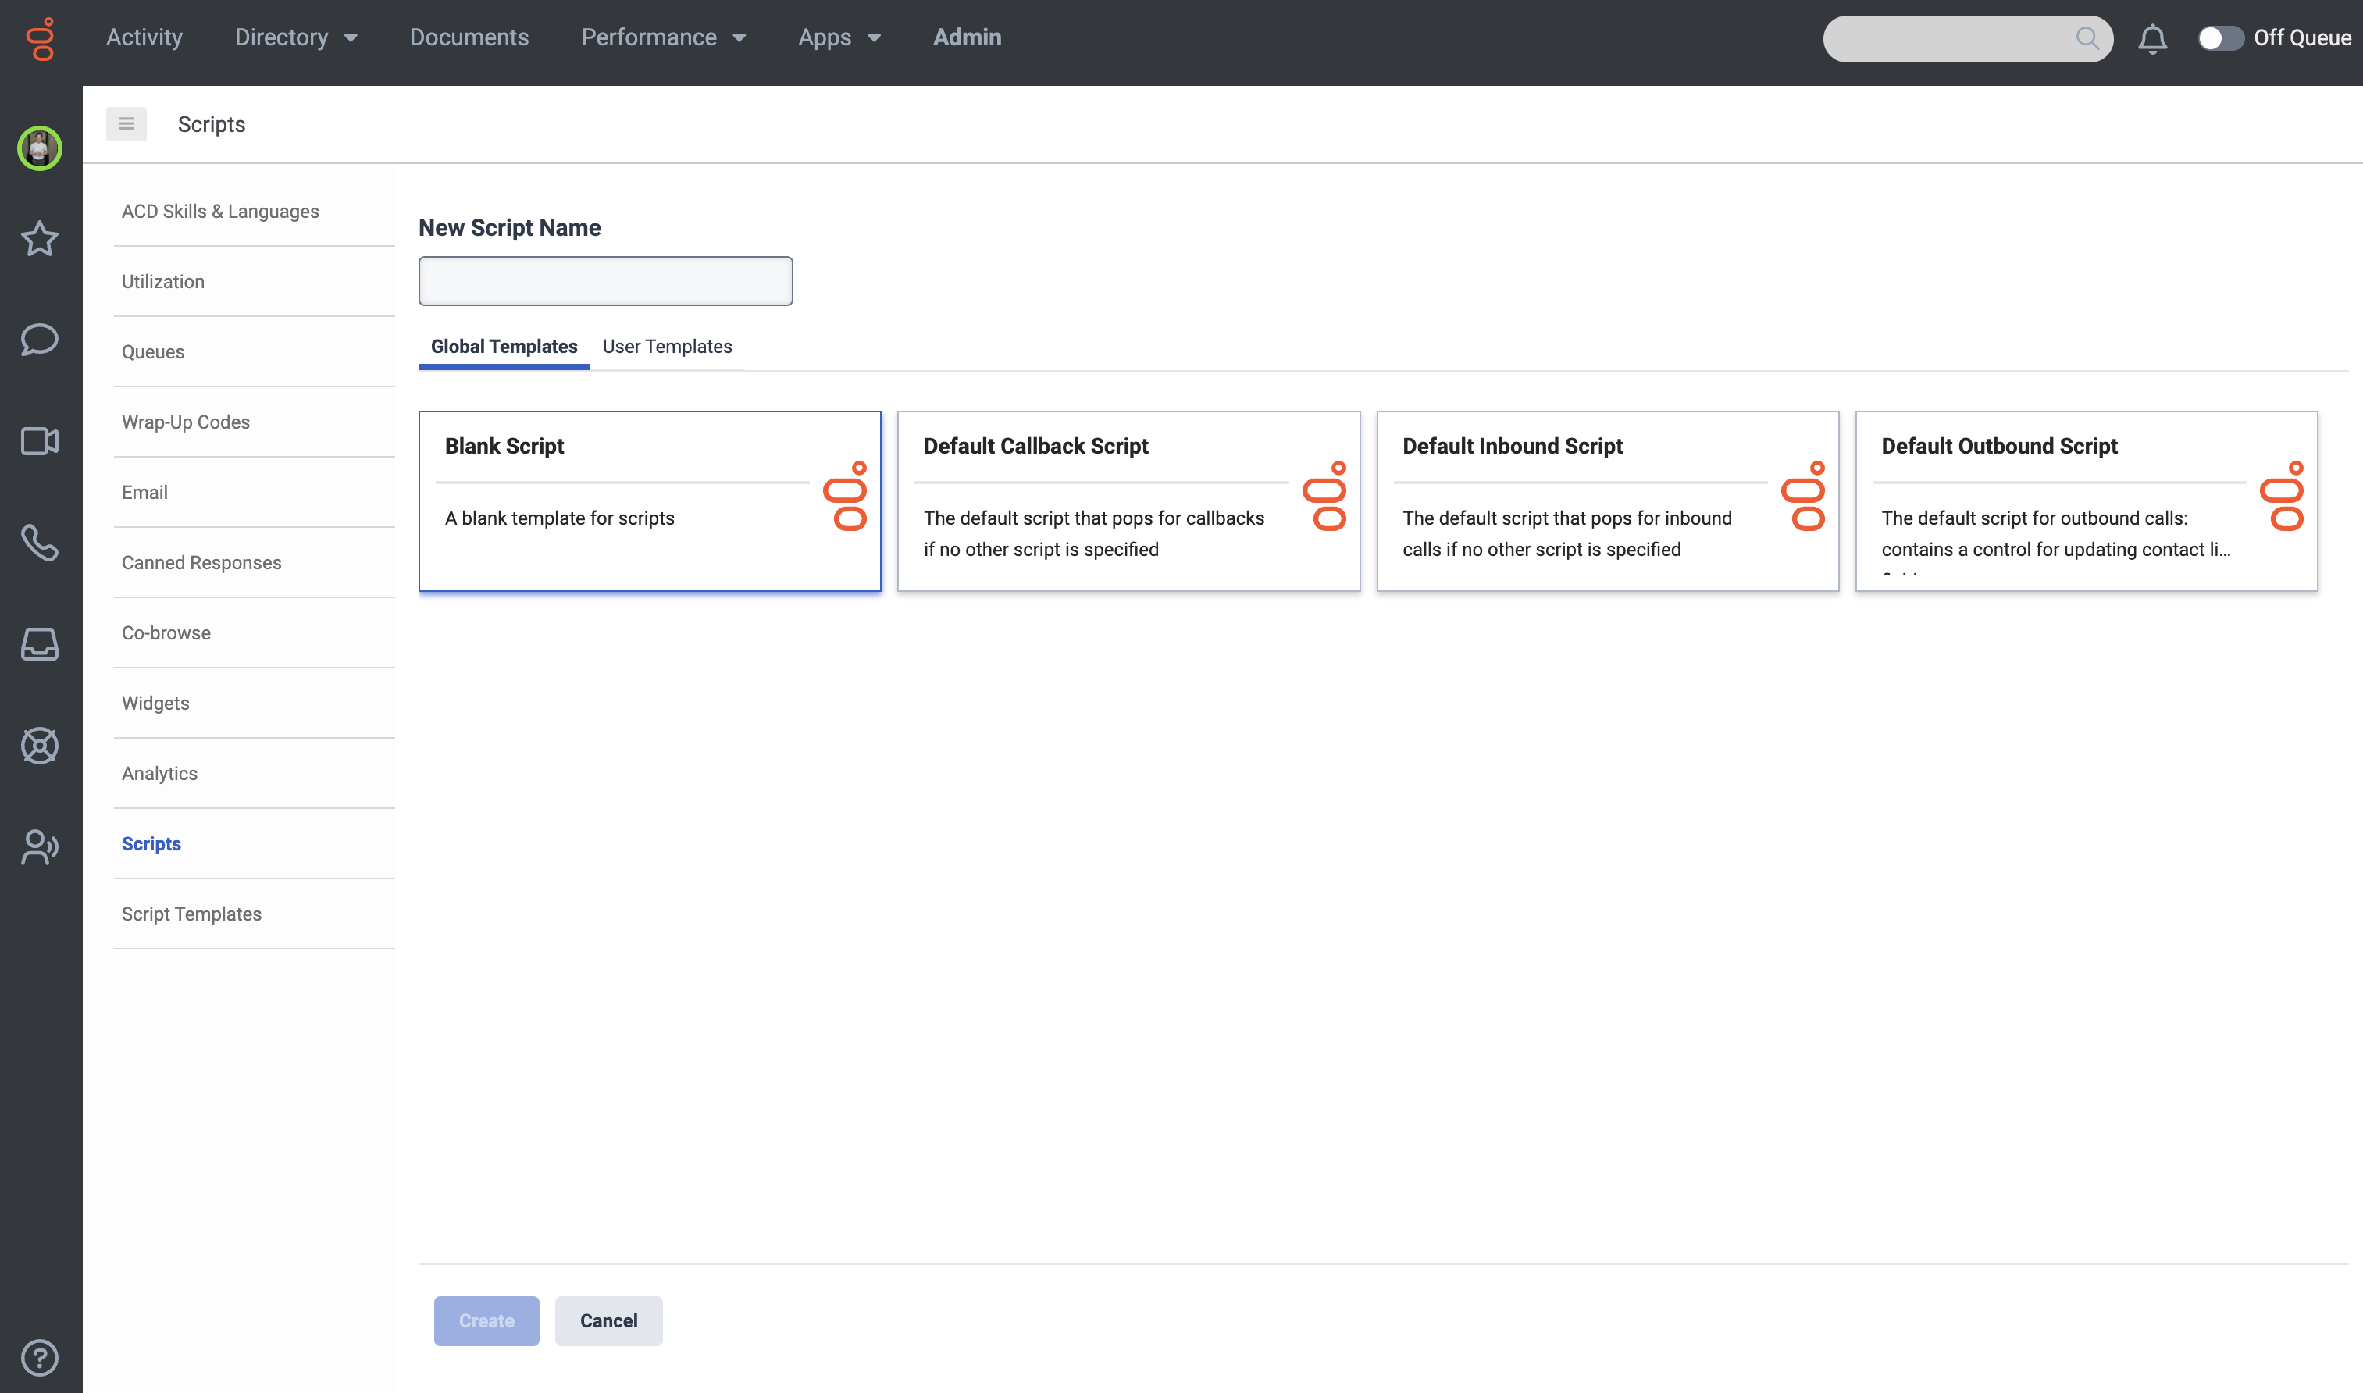Expand the Directory dropdown menu
This screenshot has height=1393, width=2363.
pos(296,37)
